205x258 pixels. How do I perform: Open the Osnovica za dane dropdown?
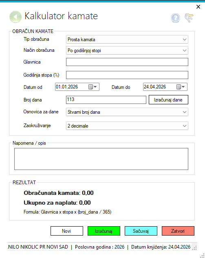[127, 112]
